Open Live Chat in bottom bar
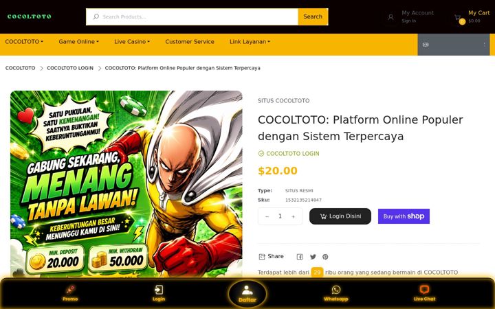Viewport: 495px width, 309px height. [x=424, y=293]
